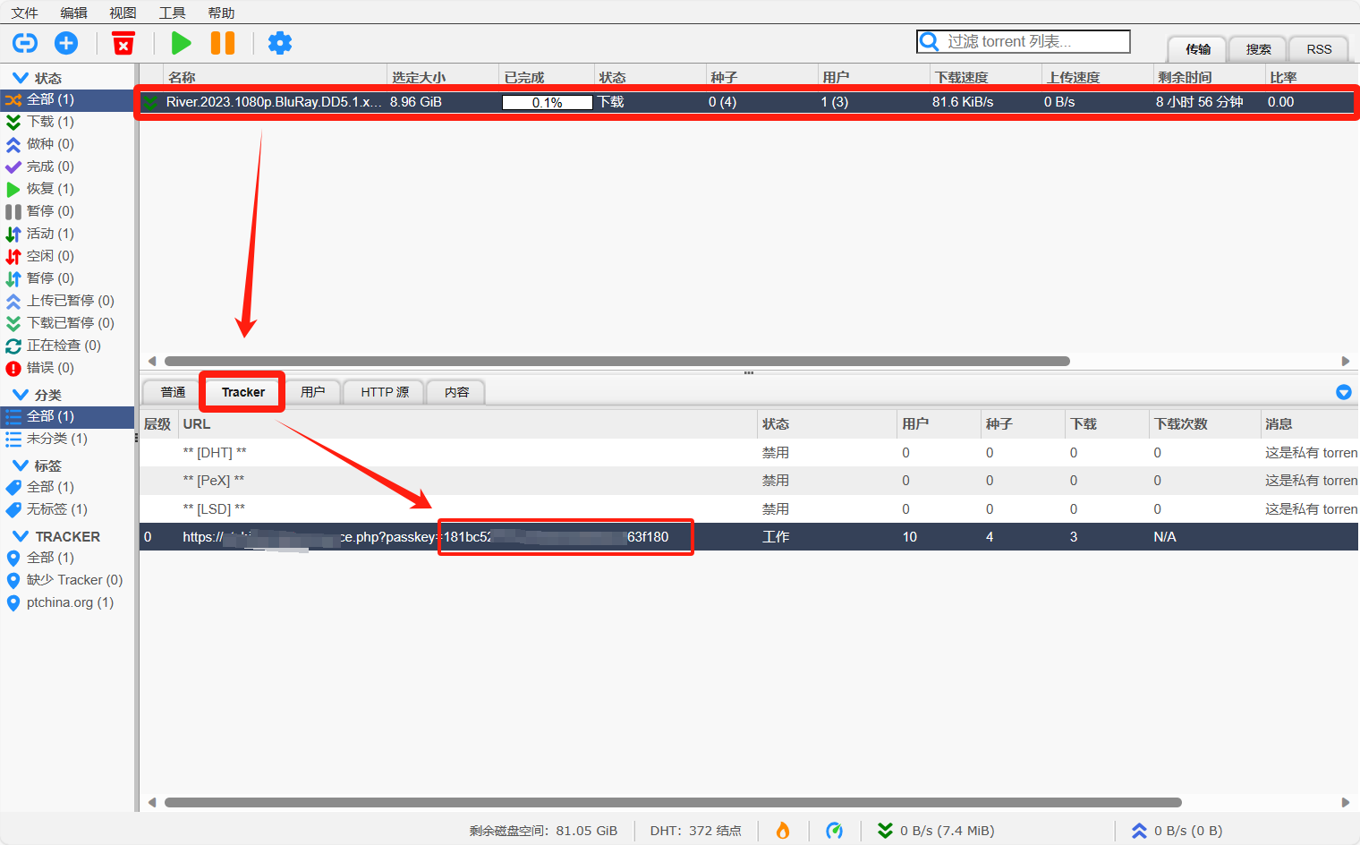The image size is (1360, 845).
Task: Select the 下载 (1) status filter
Action: tap(50, 122)
